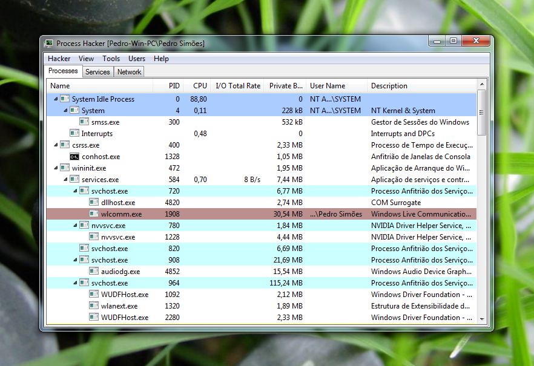This screenshot has height=366, width=534.
Task: Click icon of svchost.exe PID 964
Action: [x=84, y=283]
